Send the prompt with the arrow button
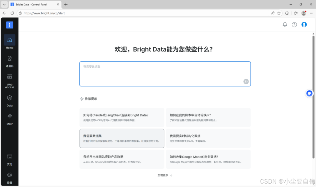Screen dimensions: 316x187 pos(246,82)
